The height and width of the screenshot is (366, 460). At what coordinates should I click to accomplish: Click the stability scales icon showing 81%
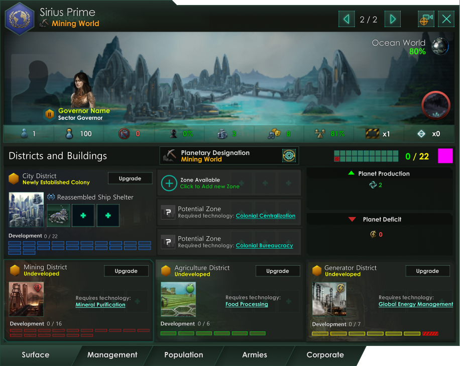coord(320,134)
